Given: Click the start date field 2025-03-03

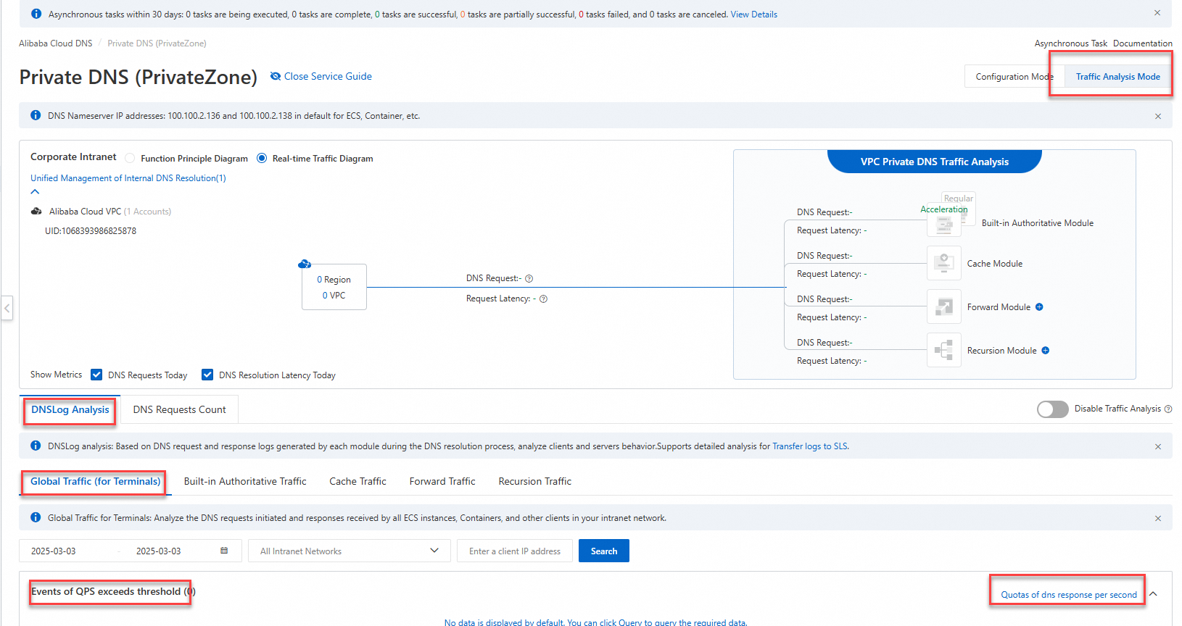Looking at the screenshot, I should click(53, 551).
